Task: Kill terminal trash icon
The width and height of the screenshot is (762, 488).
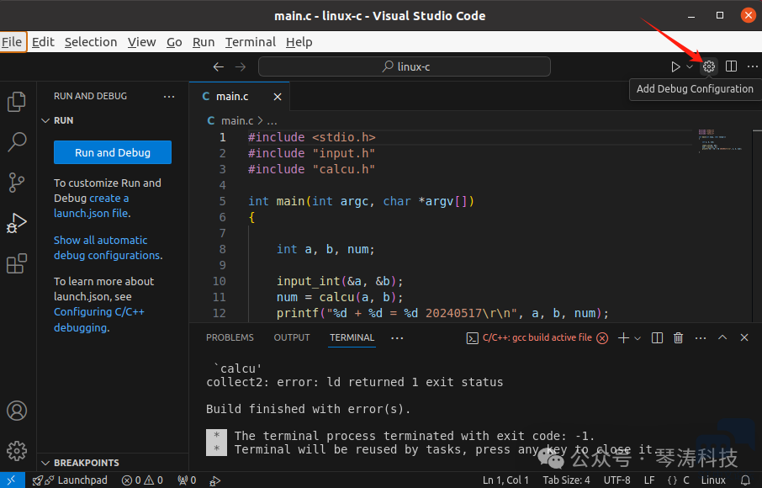Action: (x=679, y=337)
